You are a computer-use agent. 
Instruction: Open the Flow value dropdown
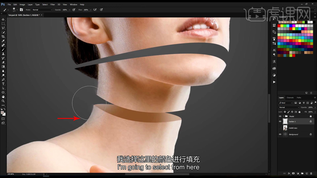[x=91, y=10]
